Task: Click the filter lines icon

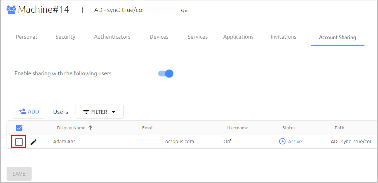Action: [86, 112]
